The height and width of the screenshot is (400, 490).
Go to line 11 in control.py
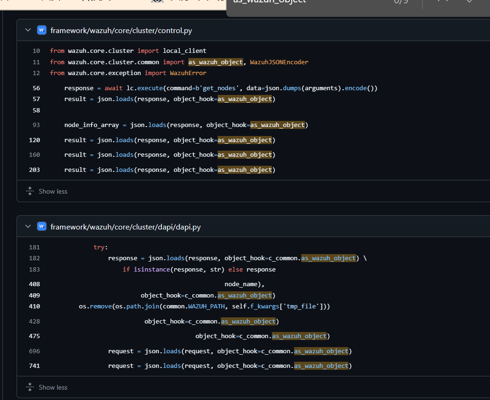pos(36,62)
